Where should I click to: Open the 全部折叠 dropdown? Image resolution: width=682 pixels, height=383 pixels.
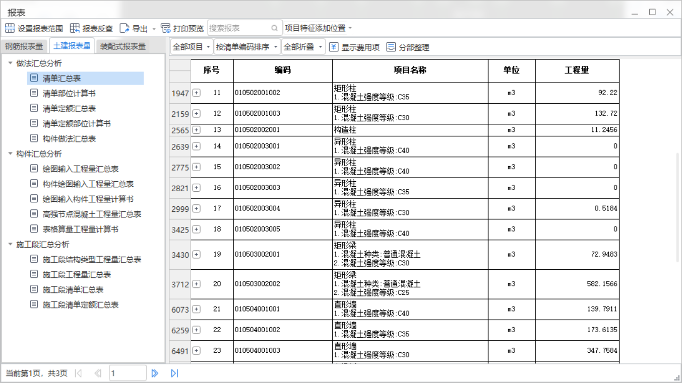pyautogui.click(x=303, y=47)
